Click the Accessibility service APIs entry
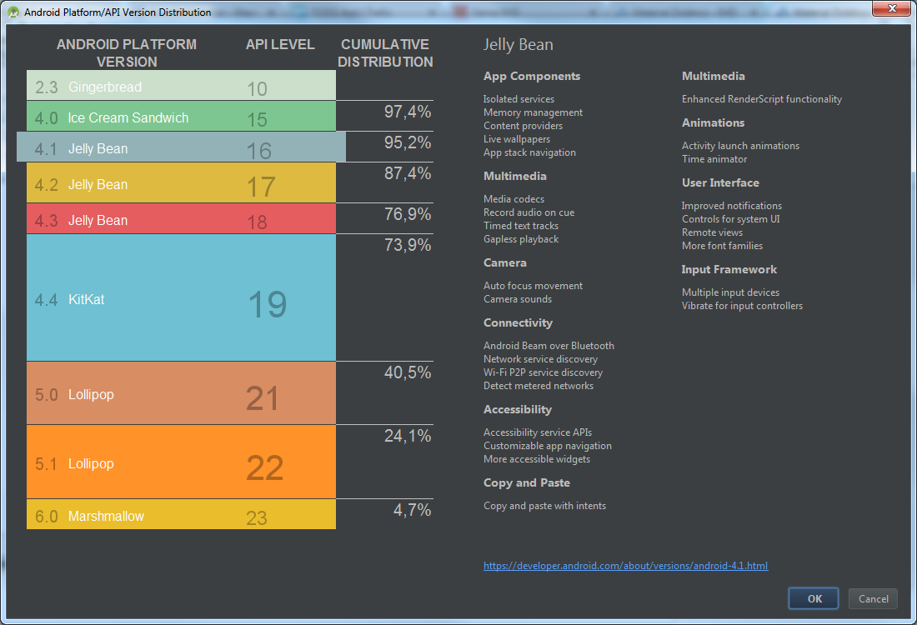 click(x=538, y=432)
